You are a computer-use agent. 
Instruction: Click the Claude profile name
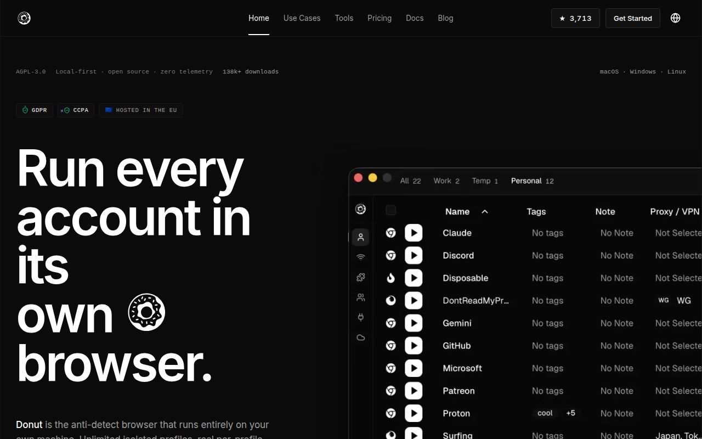(457, 233)
